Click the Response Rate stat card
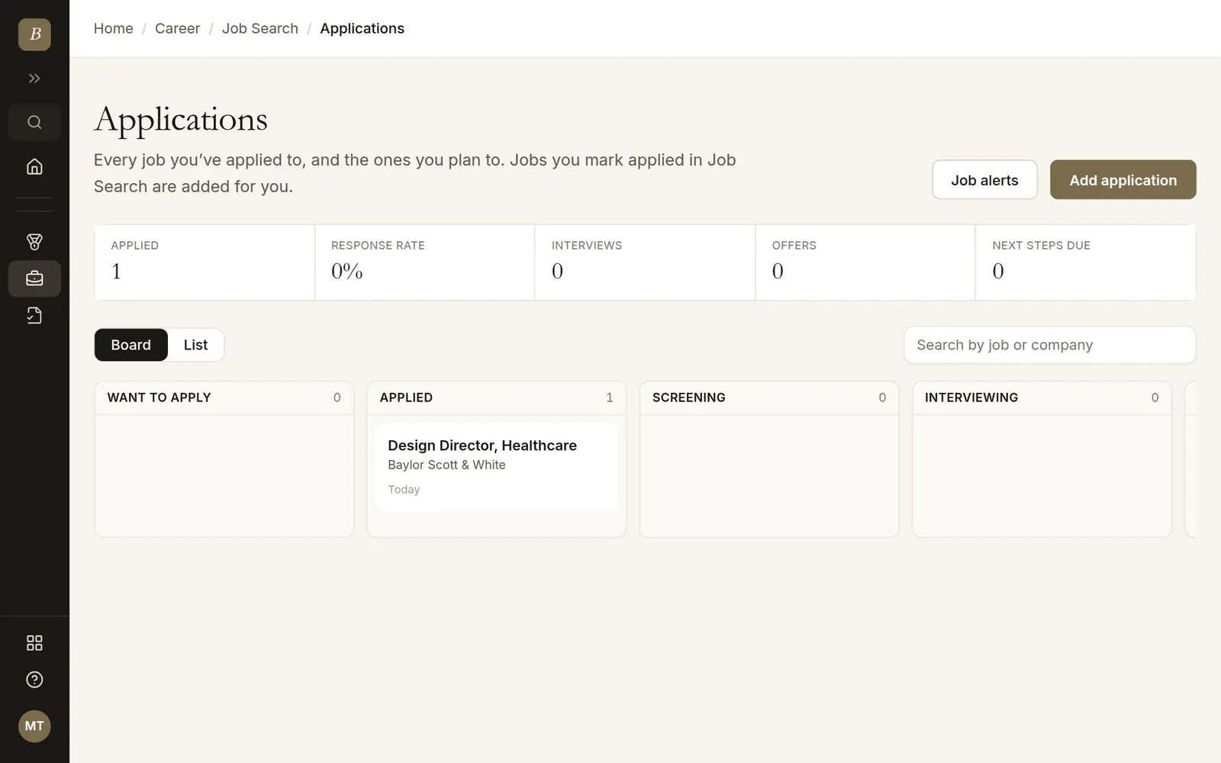The width and height of the screenshot is (1221, 763). click(424, 262)
